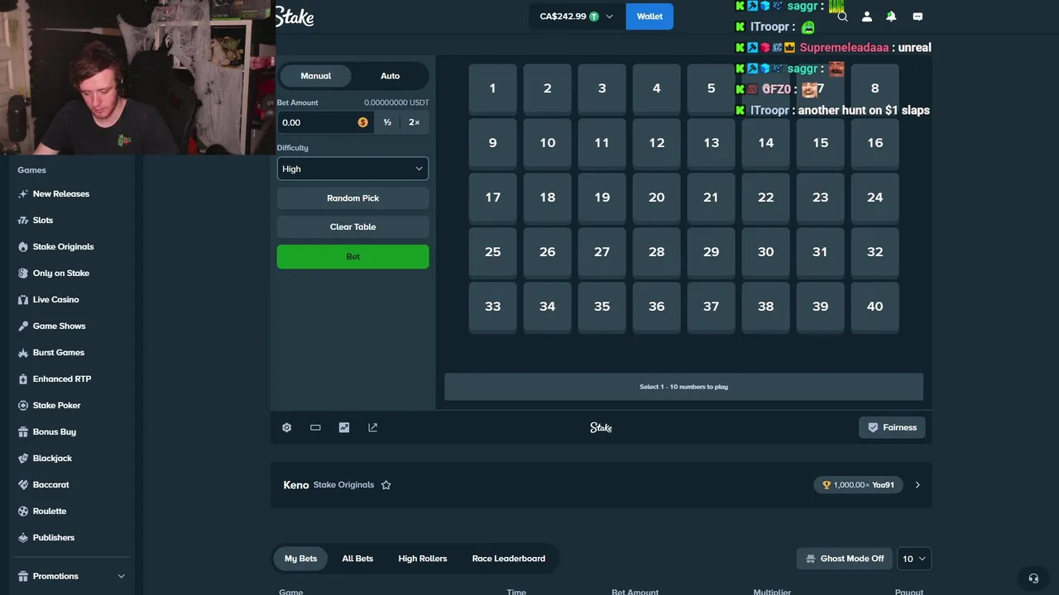Favorite Keno with the star icon
The height and width of the screenshot is (595, 1059).
386,485
